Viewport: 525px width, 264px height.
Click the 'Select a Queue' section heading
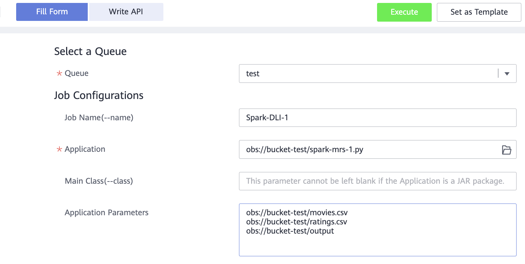click(90, 52)
